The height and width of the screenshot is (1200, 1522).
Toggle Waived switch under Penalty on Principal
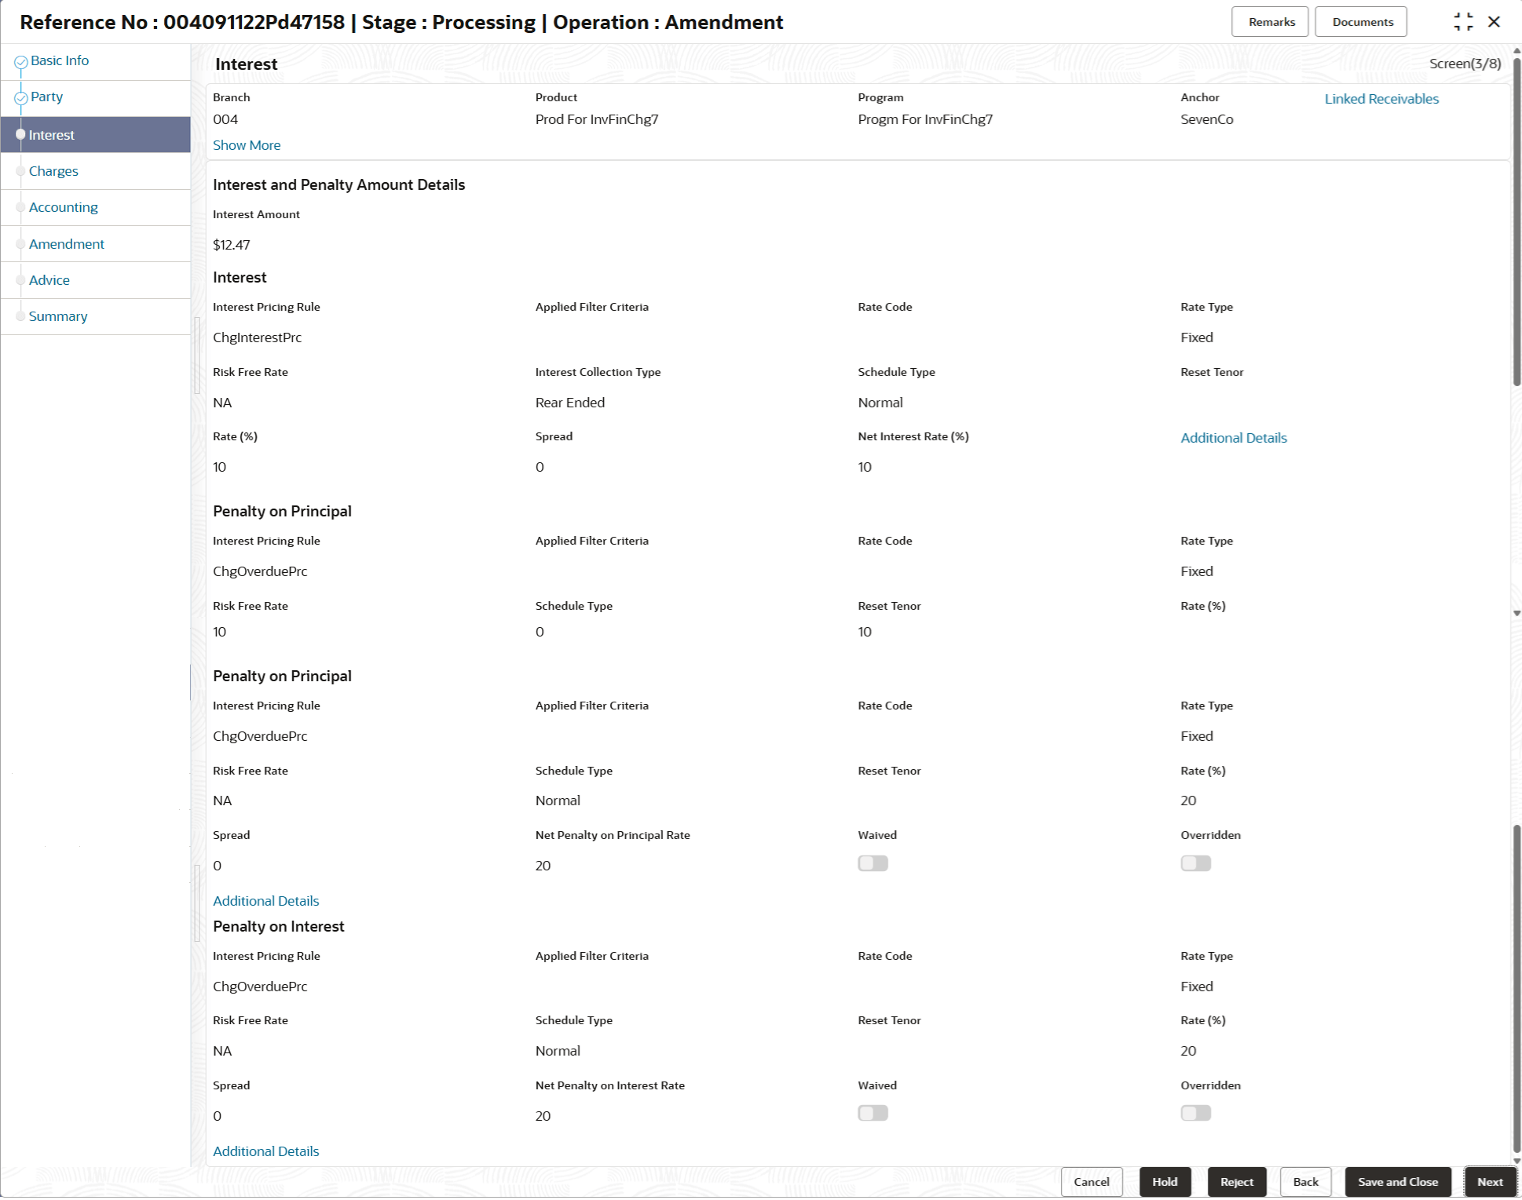click(x=873, y=863)
